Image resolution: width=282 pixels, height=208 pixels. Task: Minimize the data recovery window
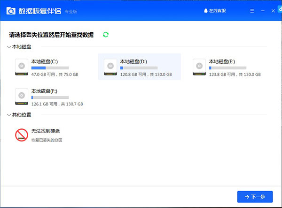pos(263,11)
